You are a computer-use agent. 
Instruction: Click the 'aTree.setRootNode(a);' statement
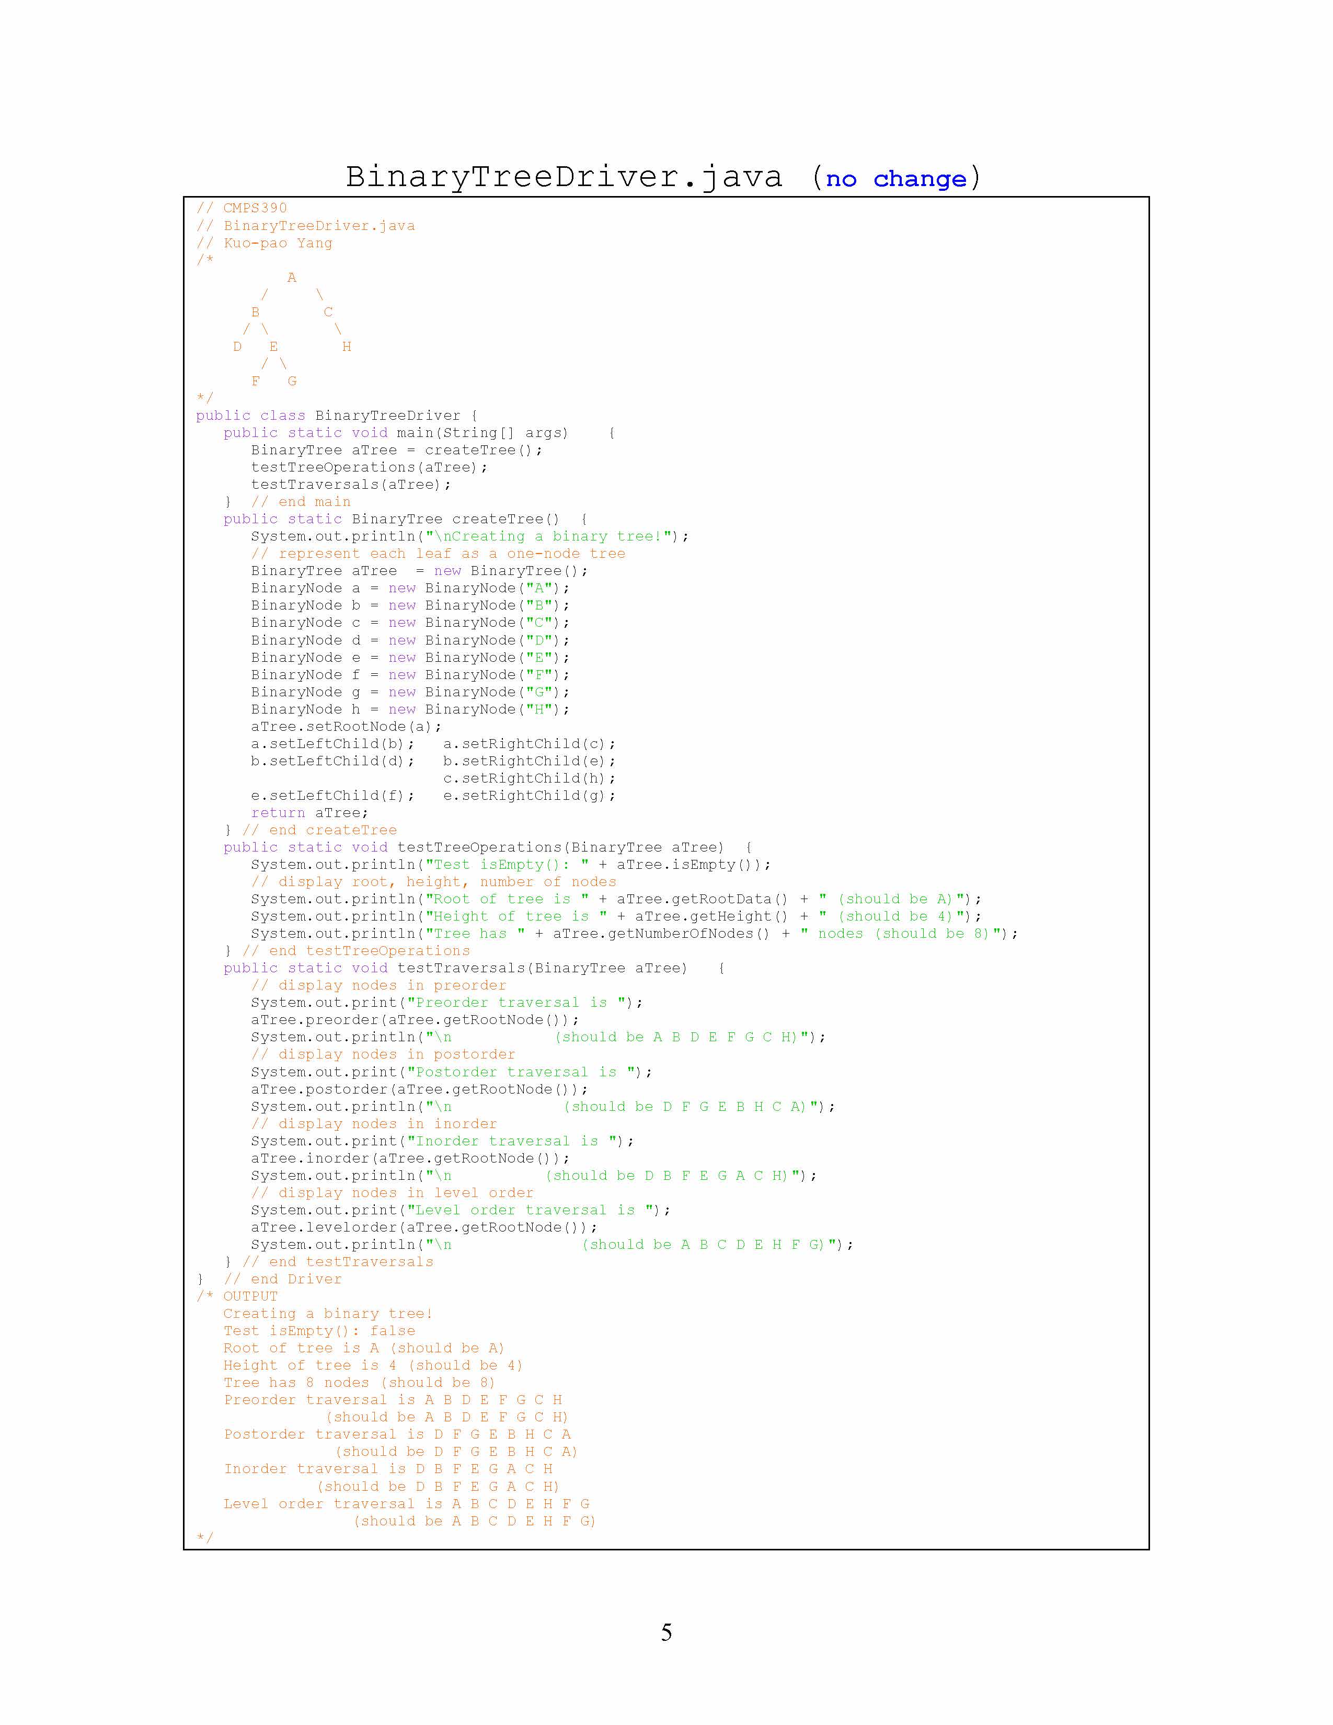coord(346,727)
